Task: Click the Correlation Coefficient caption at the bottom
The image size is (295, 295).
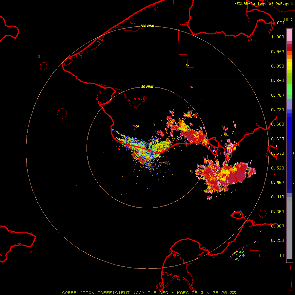Action: point(149,293)
